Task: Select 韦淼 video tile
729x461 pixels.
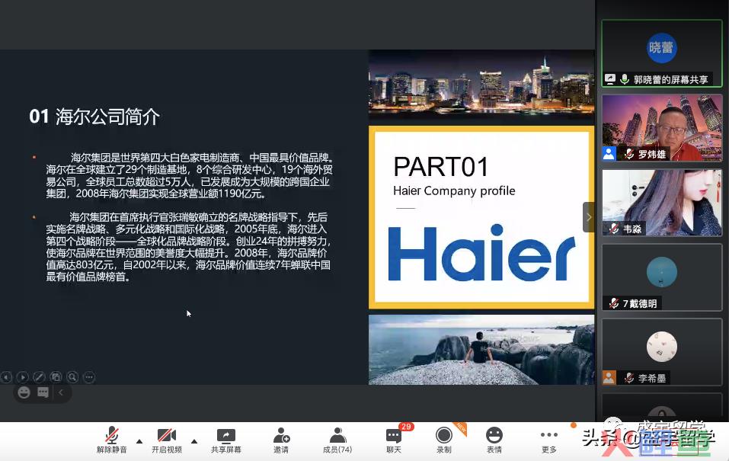Action: point(662,203)
